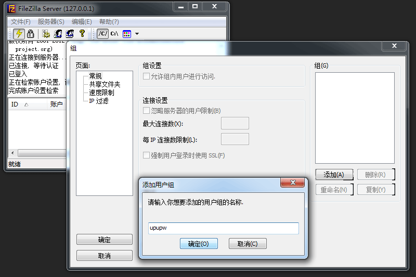
Task: Click the padlock lock-server icon
Action: coord(31,34)
